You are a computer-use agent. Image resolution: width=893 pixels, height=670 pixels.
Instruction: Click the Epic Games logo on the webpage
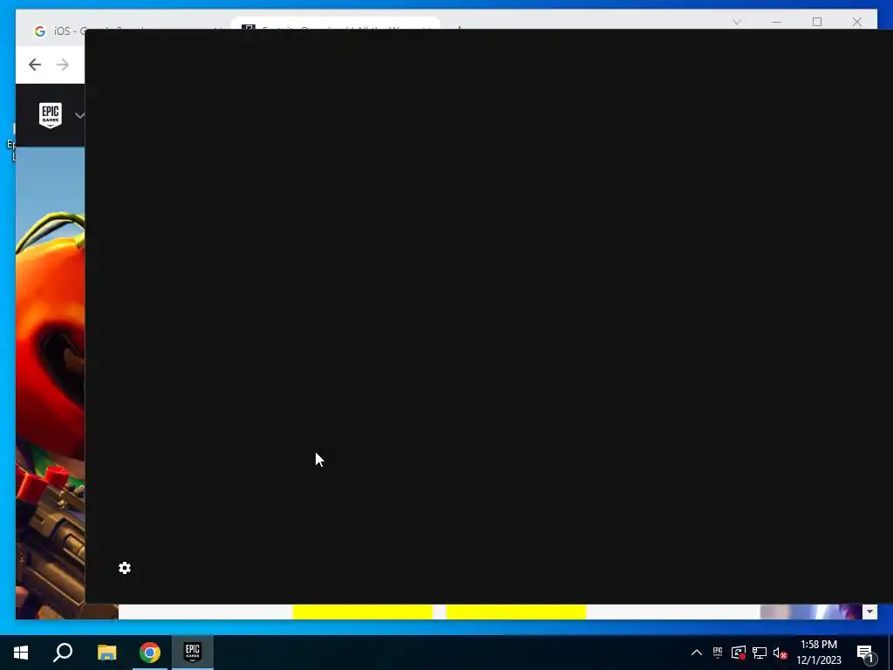tap(50, 115)
